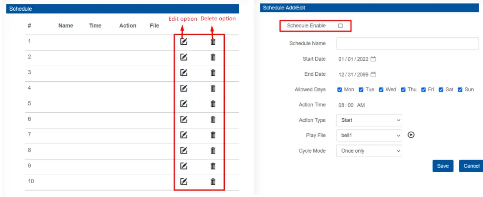Cancel the schedule edit

tap(471, 166)
